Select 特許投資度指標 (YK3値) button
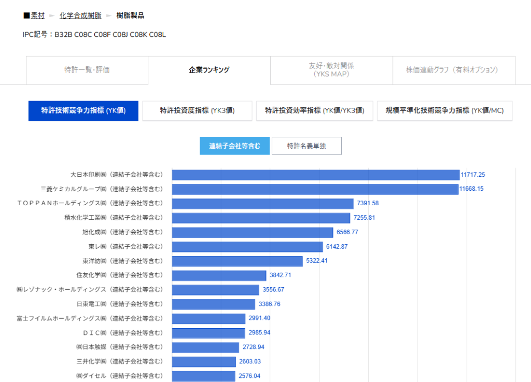Viewport: 531px width, 382px height. [197, 110]
